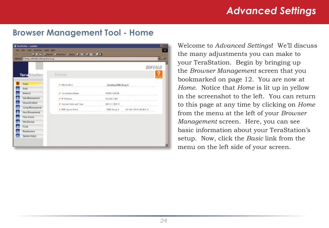The height and width of the screenshot is (228, 329).
Task: Open the PCast link
Action: (26, 126)
